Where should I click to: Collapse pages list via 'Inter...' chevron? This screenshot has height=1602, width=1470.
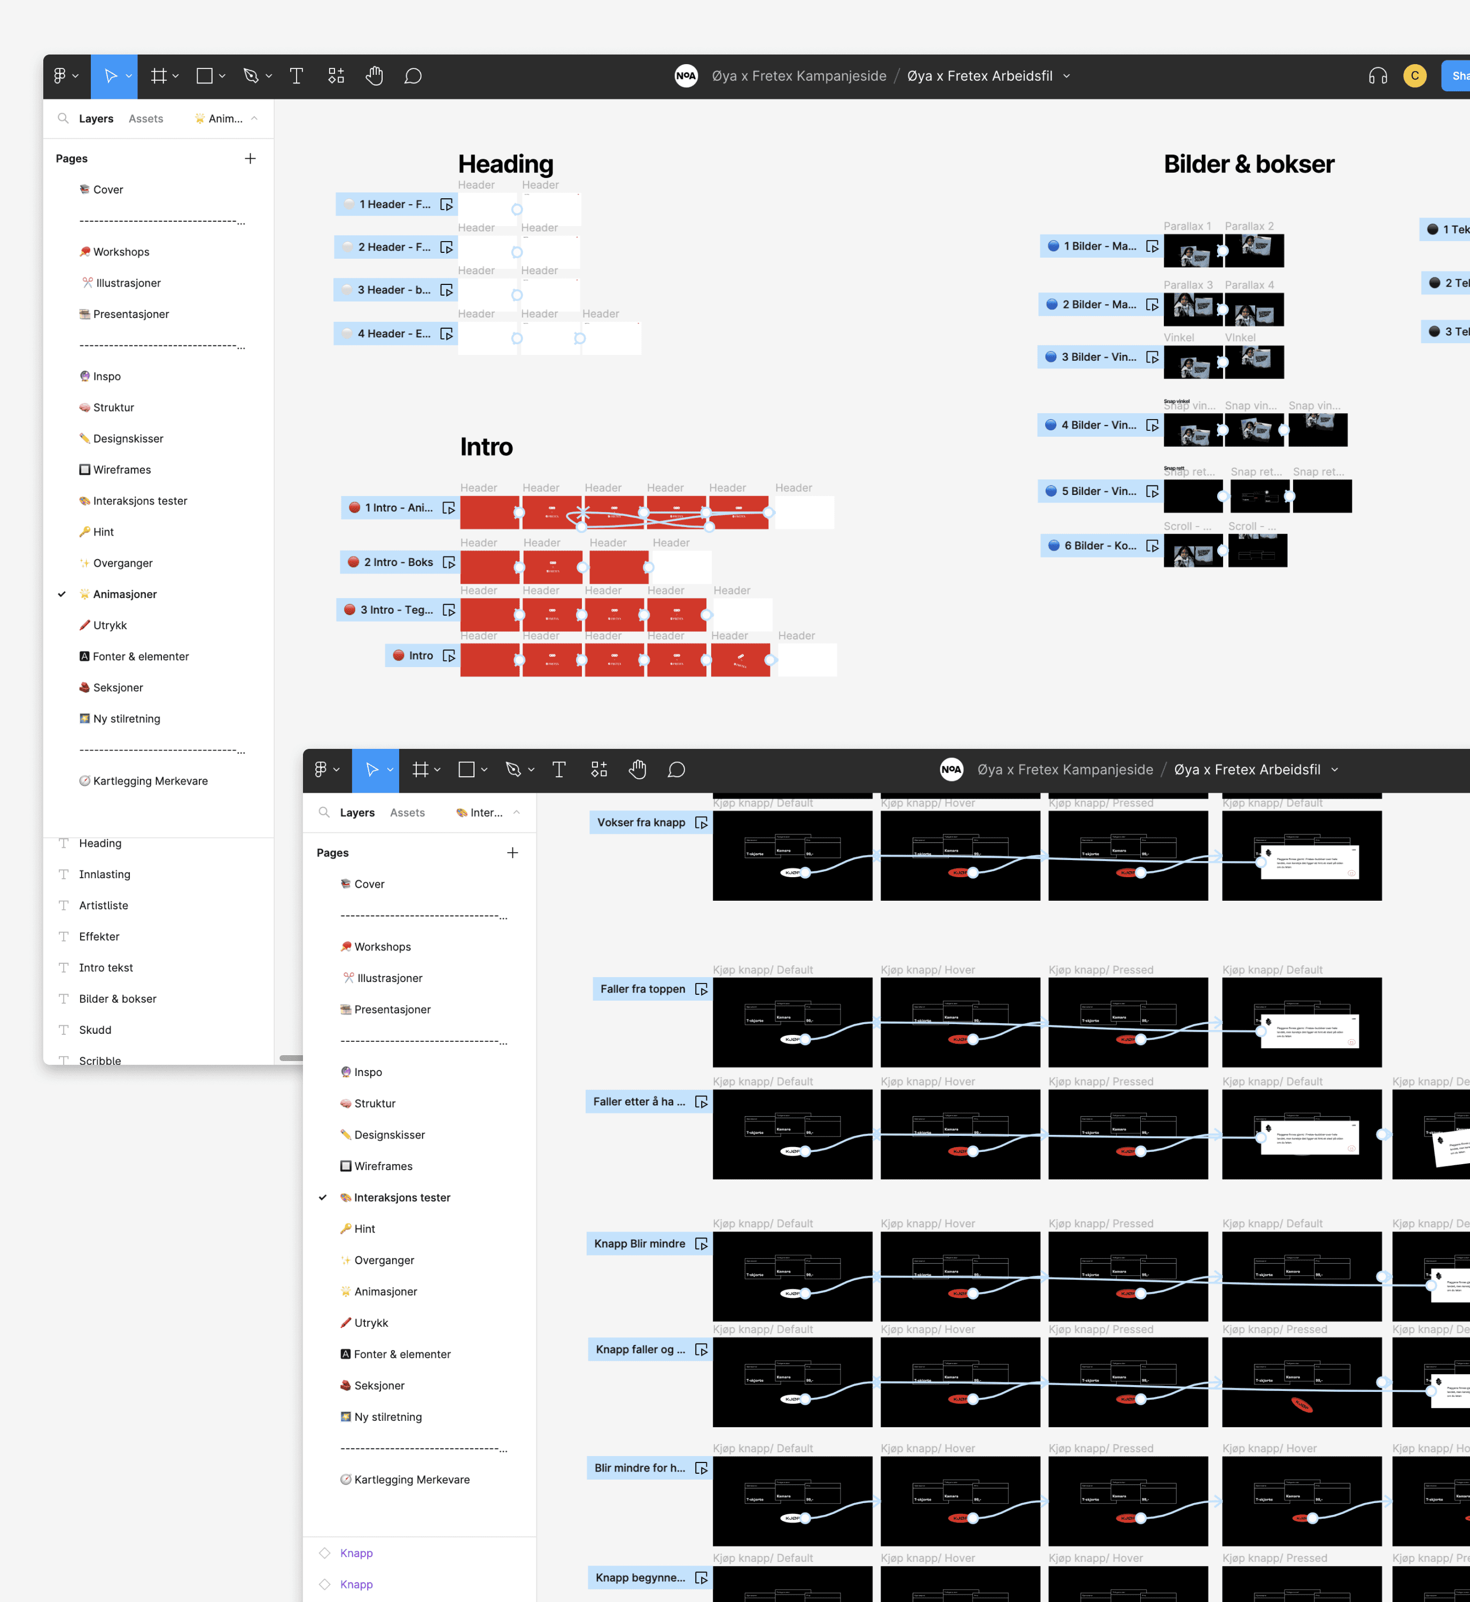coord(517,812)
